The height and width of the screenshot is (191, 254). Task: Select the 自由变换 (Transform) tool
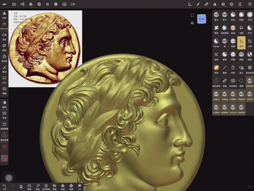(250, 69)
